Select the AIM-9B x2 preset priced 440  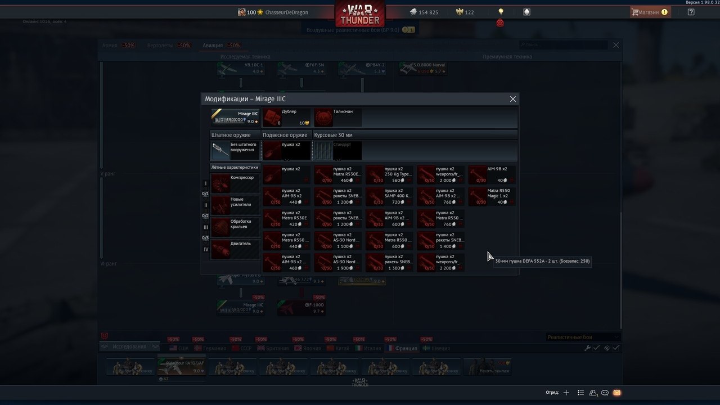tap(287, 196)
